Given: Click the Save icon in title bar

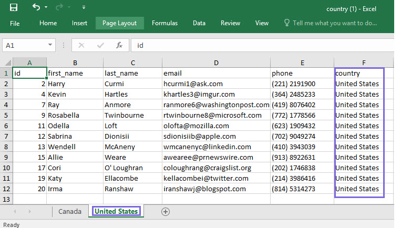Looking at the screenshot, I should [x=14, y=7].
